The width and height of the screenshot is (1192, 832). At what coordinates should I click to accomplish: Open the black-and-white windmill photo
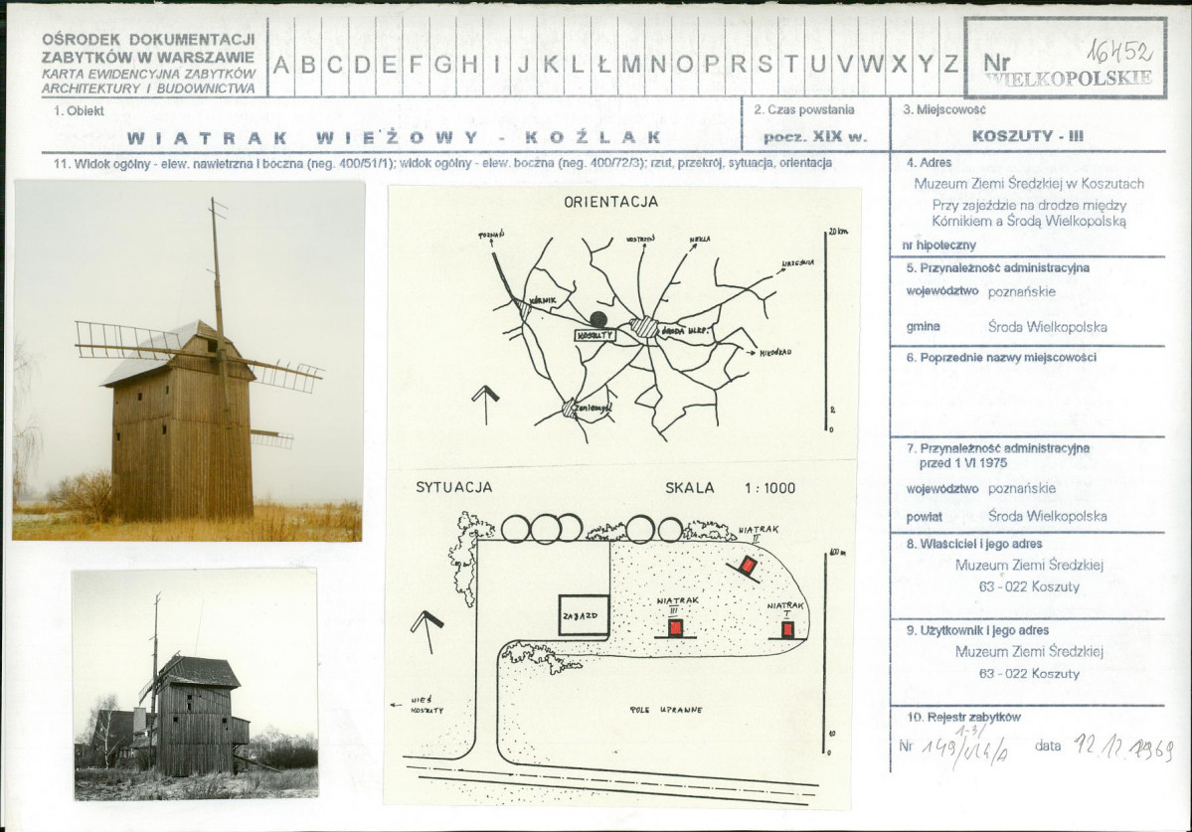tap(196, 684)
